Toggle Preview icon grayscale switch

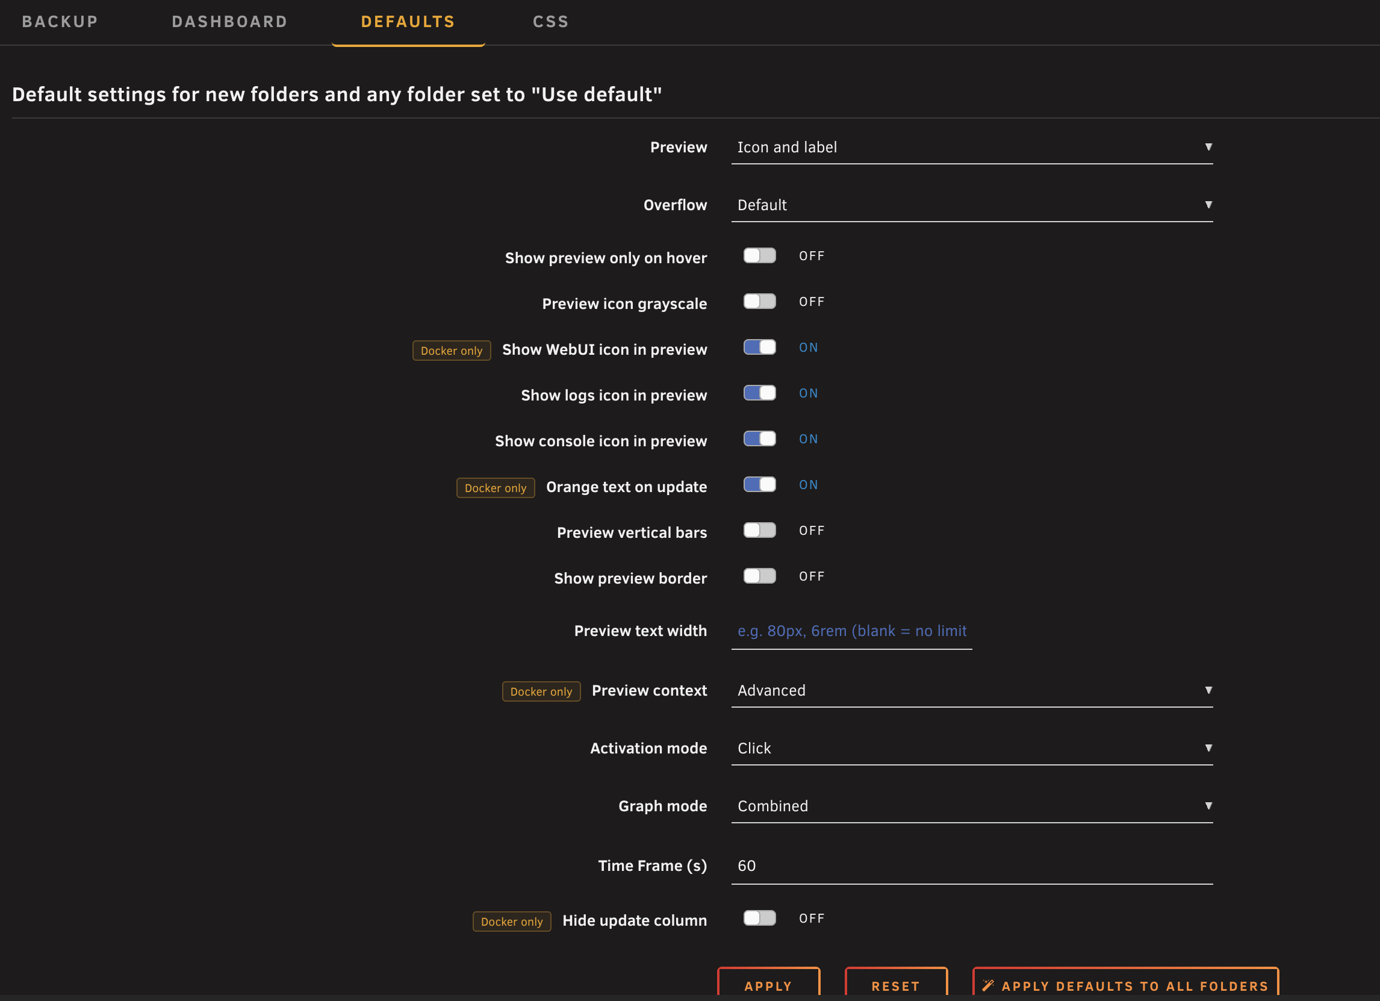759,301
